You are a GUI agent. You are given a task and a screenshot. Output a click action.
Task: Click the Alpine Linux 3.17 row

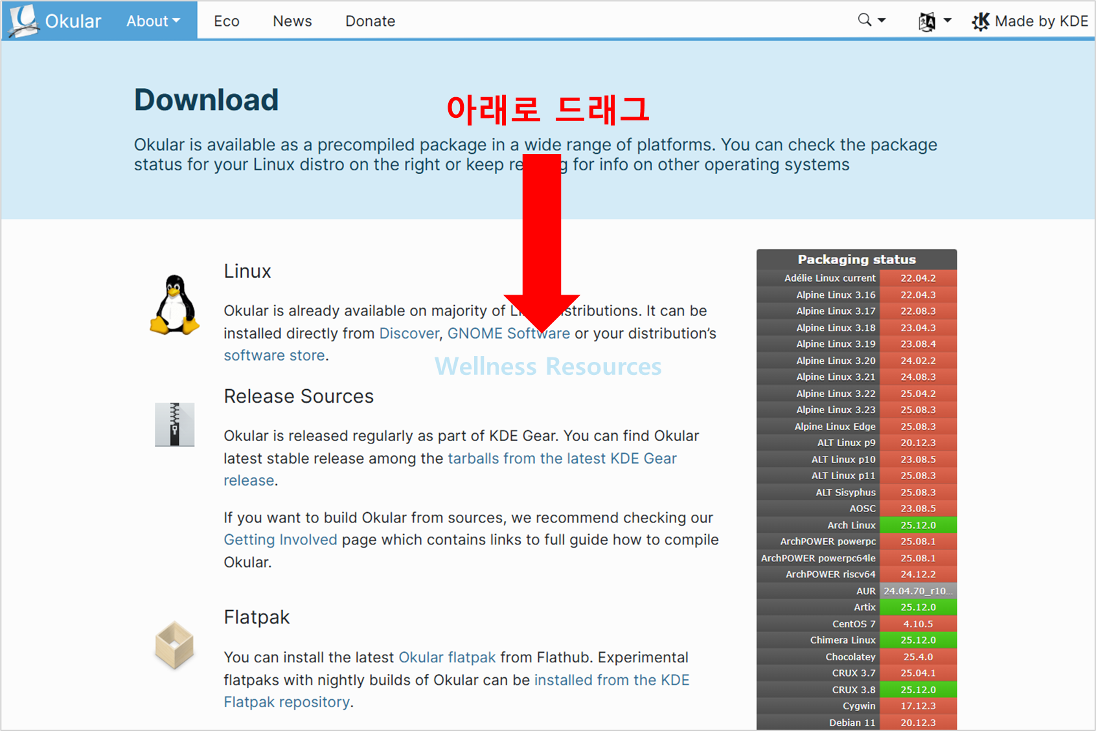(x=856, y=311)
